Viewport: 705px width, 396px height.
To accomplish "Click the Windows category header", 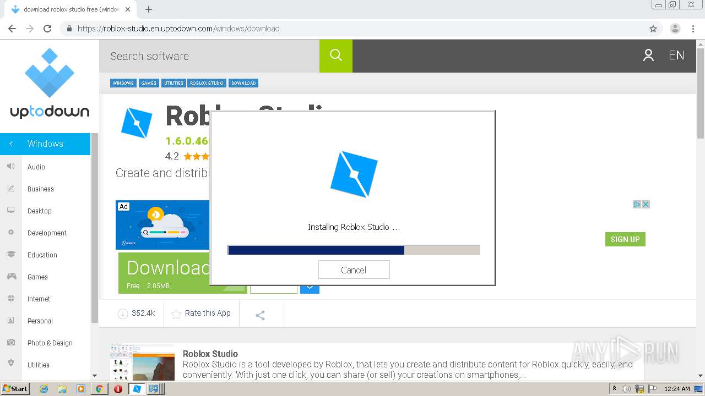I will coord(45,144).
